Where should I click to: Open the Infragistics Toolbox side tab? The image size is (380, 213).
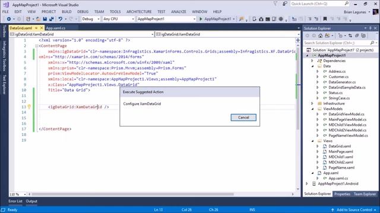4,56
